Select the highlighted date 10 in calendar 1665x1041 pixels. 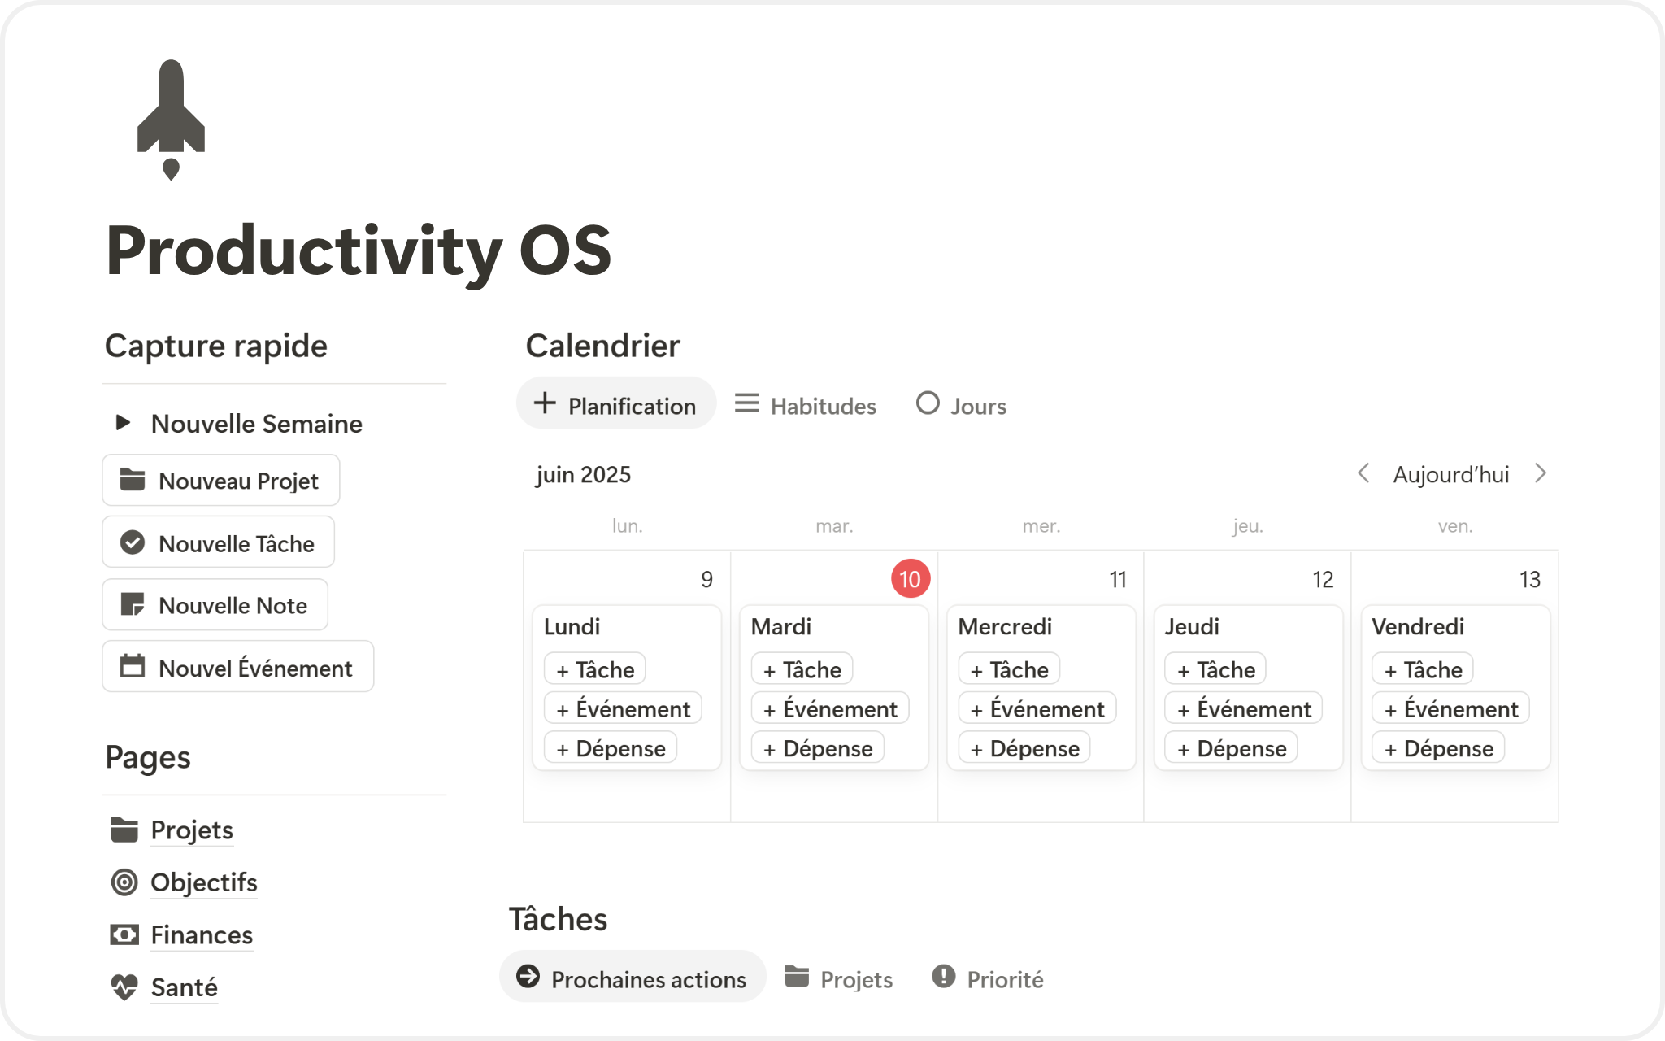coord(910,579)
